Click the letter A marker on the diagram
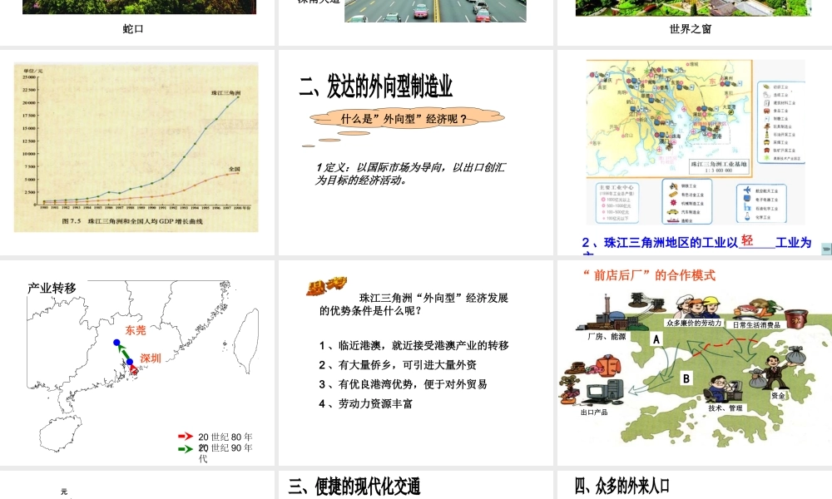Screen dimensions: 832x499 pyautogui.click(x=656, y=339)
